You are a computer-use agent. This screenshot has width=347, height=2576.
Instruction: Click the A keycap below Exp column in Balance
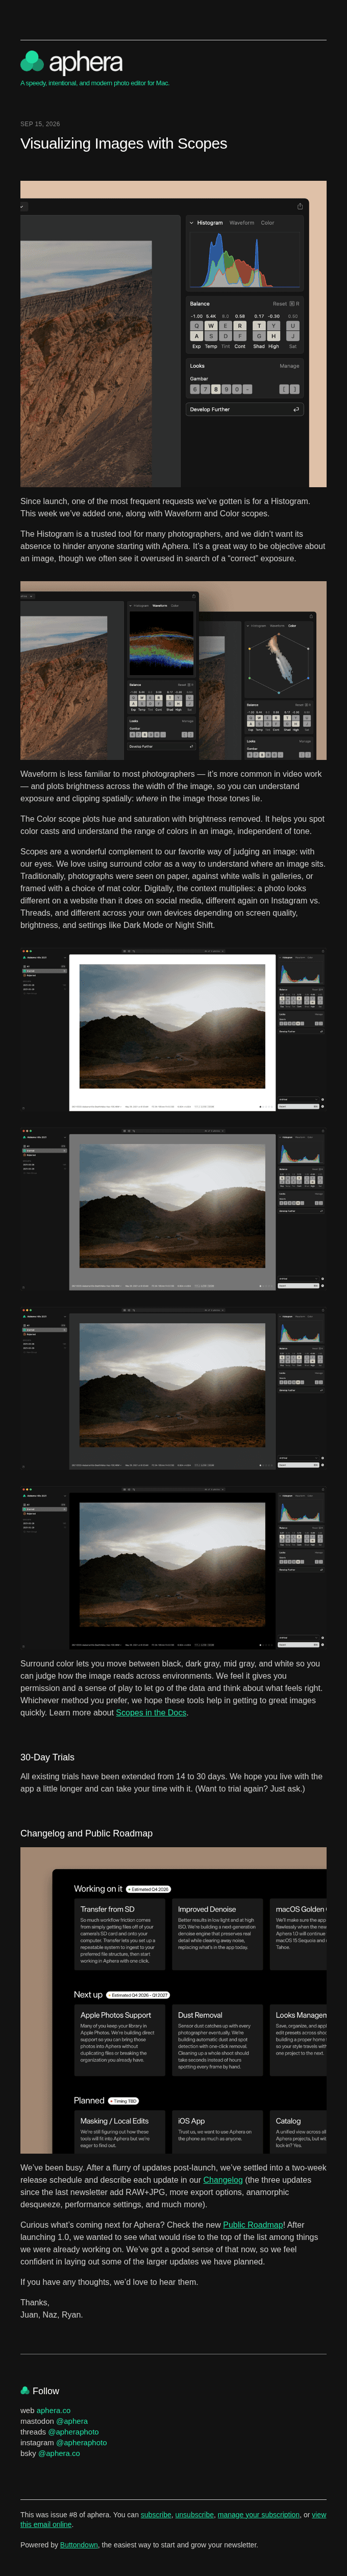(196, 337)
